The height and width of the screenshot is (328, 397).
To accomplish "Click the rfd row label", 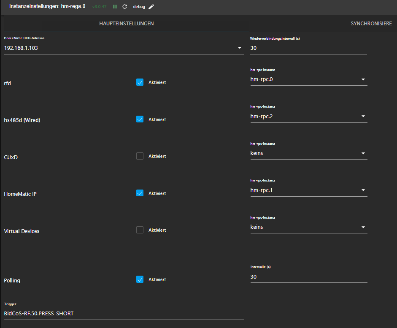I will pyautogui.click(x=7, y=83).
